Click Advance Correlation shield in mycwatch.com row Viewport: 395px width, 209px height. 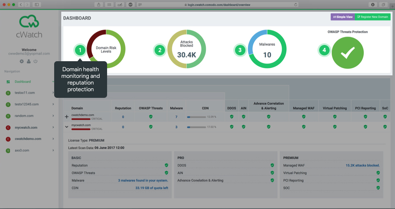coord(268,127)
